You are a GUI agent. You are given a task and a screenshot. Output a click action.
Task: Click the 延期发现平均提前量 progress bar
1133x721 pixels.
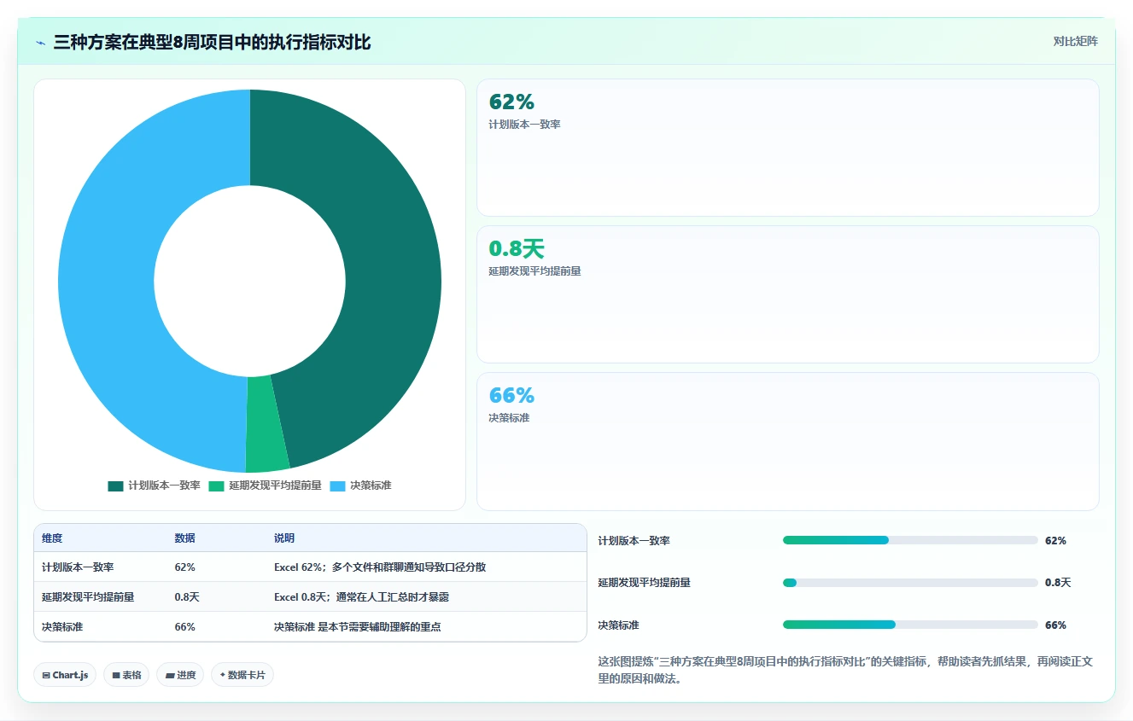click(910, 583)
